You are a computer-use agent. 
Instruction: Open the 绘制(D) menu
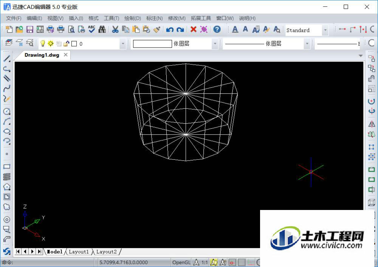coord(133,18)
